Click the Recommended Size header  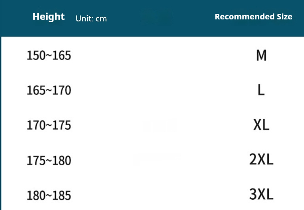[253, 17]
